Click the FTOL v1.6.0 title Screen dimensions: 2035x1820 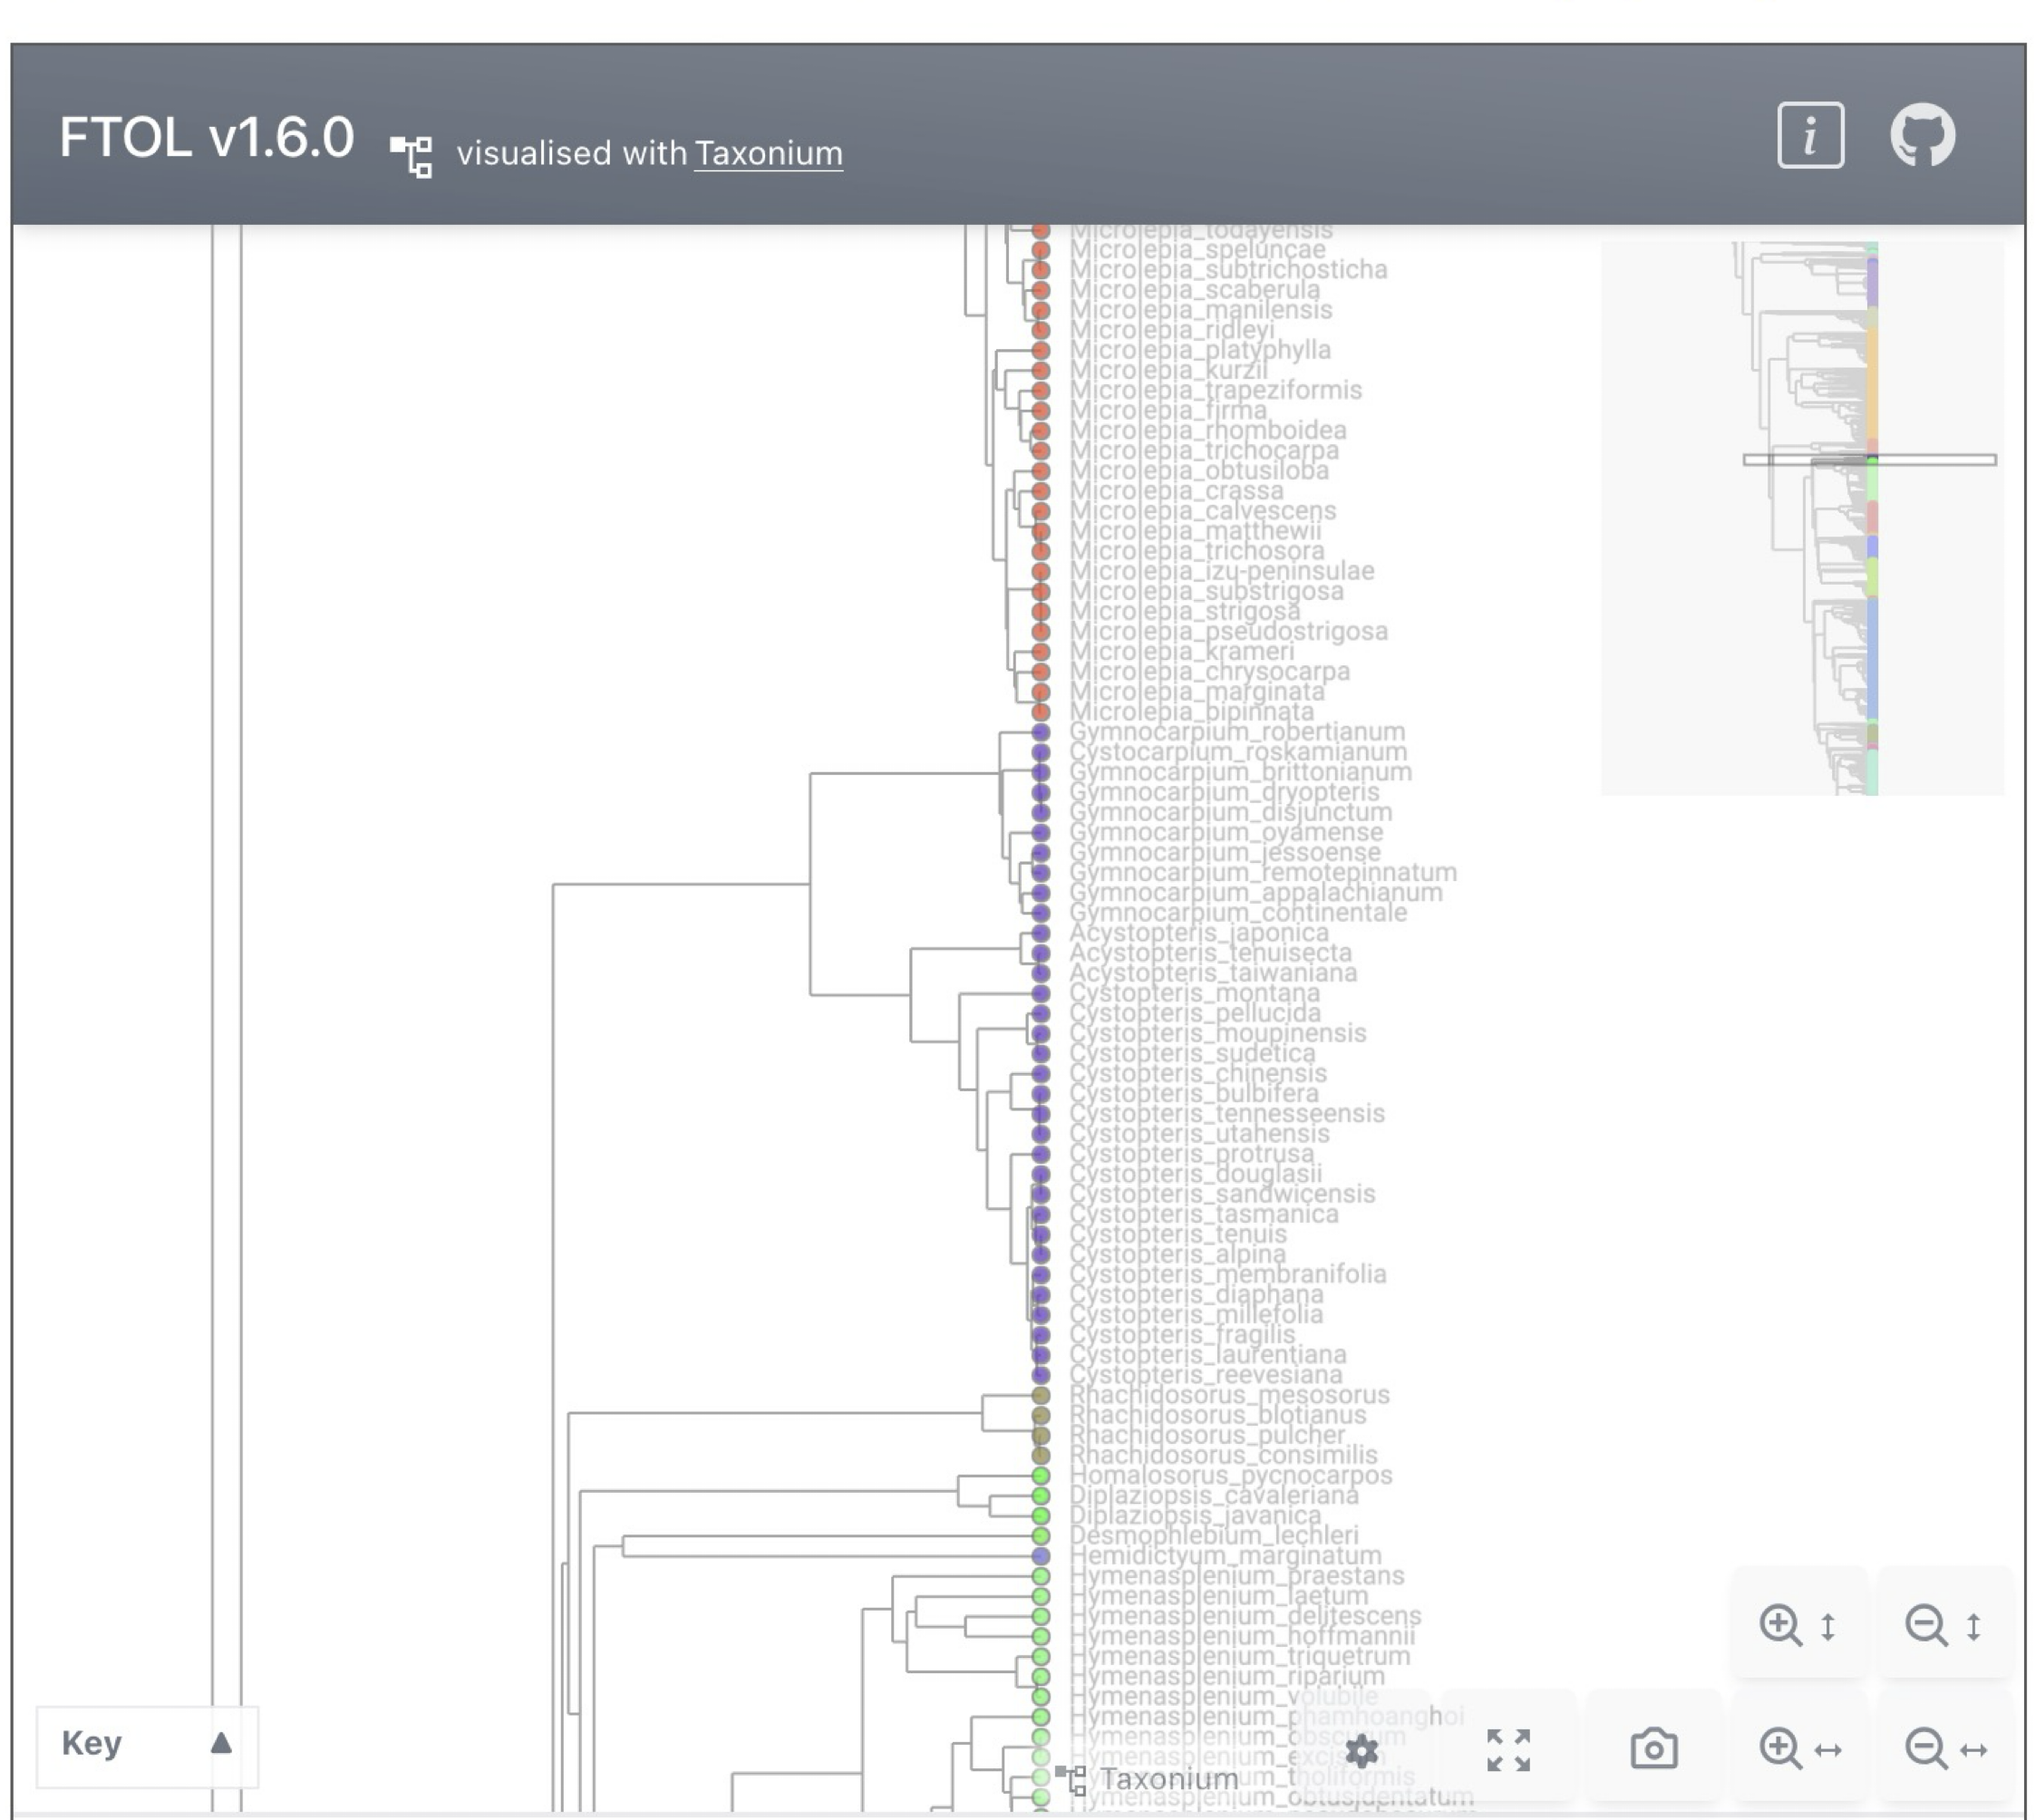[206, 137]
